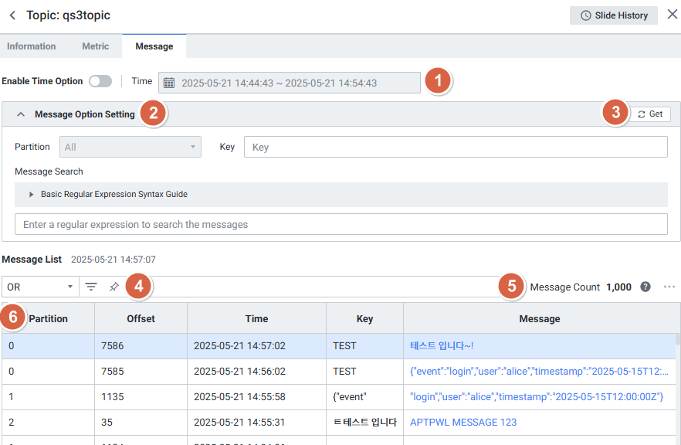Open the OR filter condition dropdown
Screen dimensions: 681x445
39,287
